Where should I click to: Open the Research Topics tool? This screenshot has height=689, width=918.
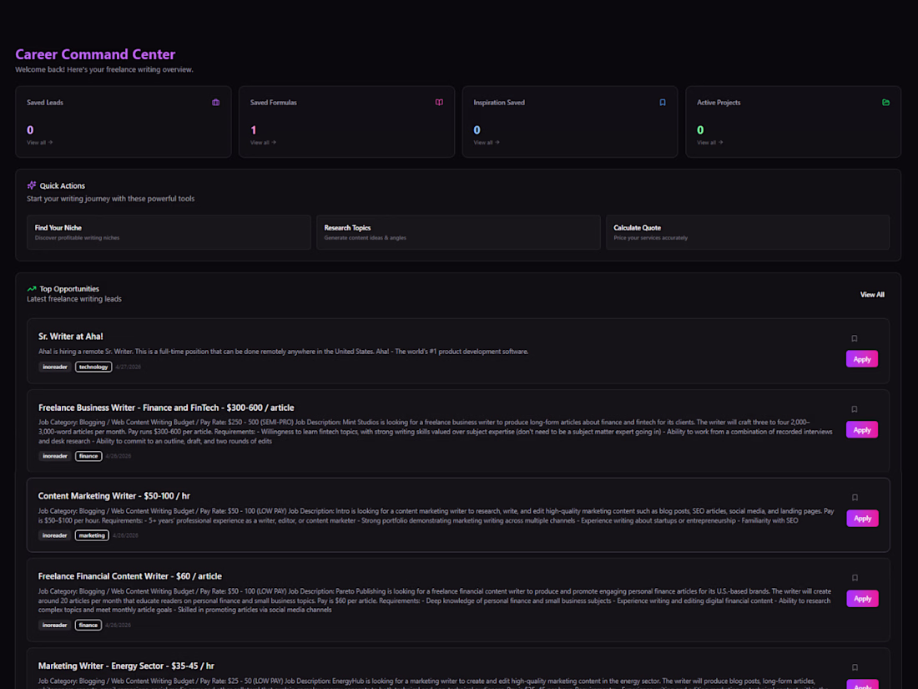[x=458, y=233]
